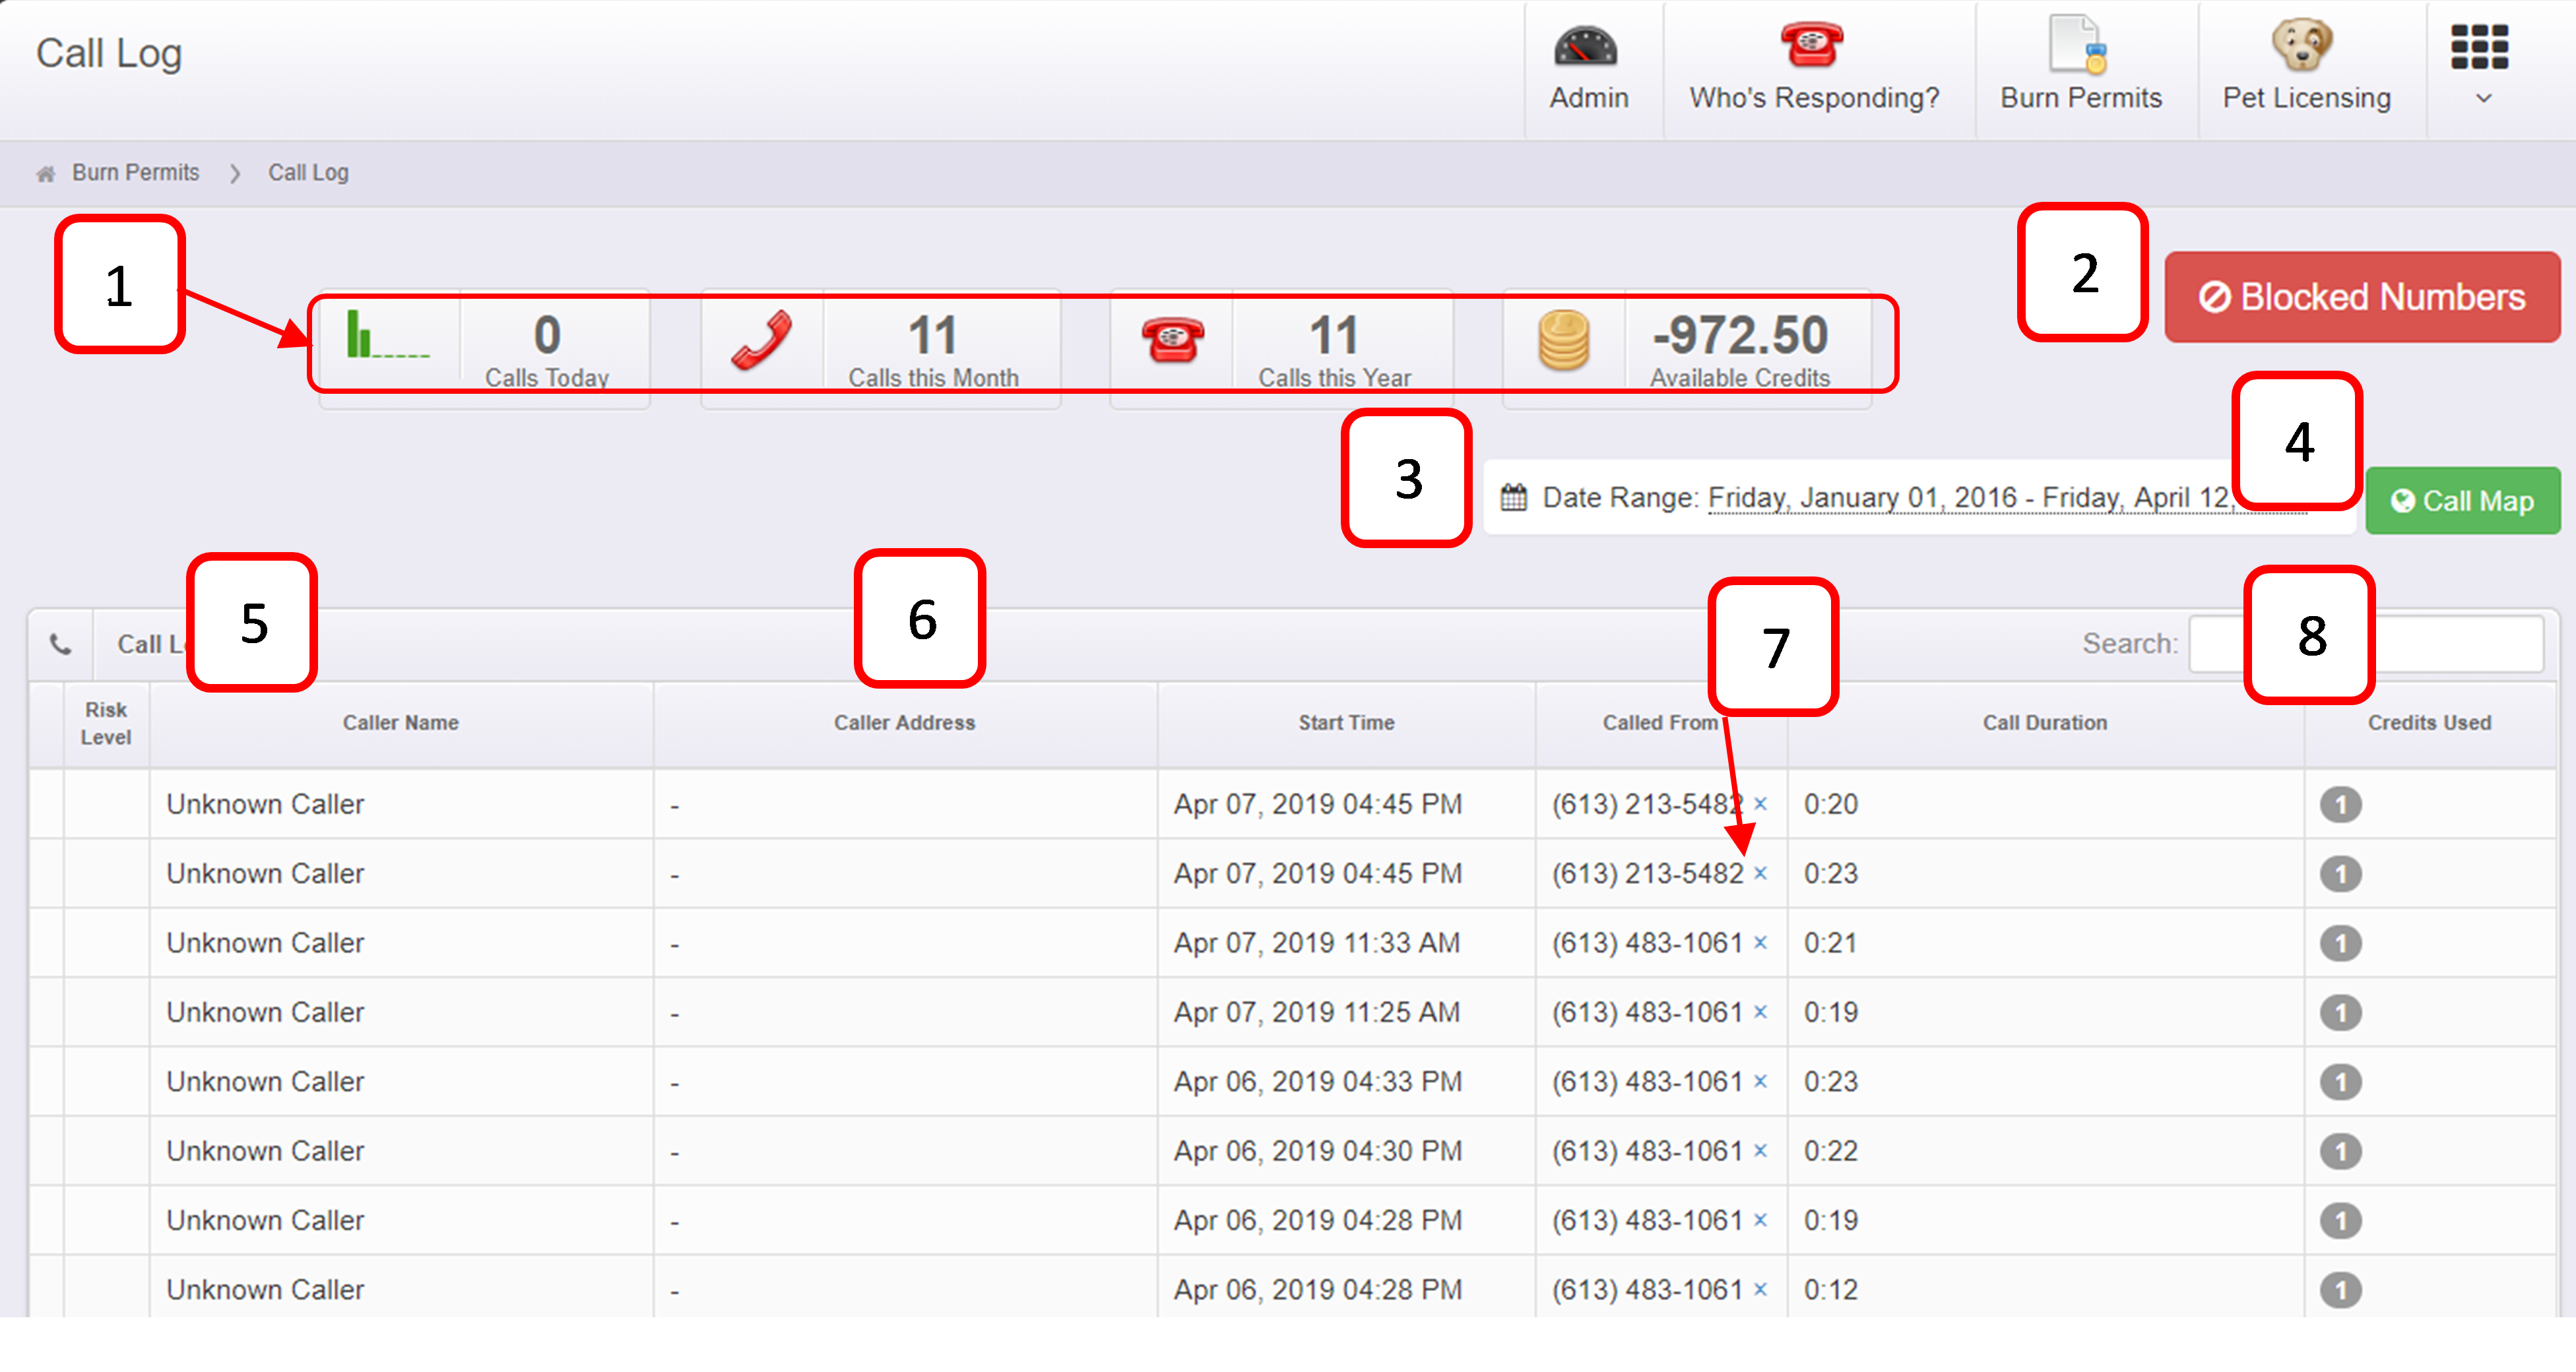Go to Burn Permits breadcrumb

(x=135, y=173)
